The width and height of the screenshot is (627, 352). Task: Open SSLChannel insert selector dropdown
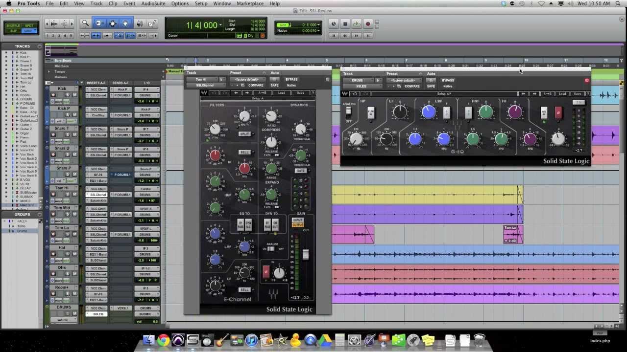click(206, 85)
